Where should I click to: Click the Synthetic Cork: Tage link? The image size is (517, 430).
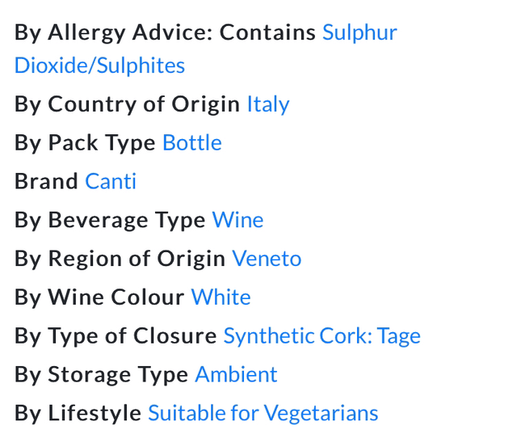pyautogui.click(x=322, y=337)
